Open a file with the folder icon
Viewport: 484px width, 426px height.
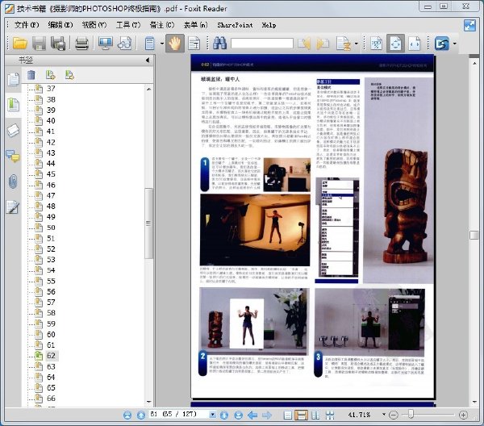point(20,44)
